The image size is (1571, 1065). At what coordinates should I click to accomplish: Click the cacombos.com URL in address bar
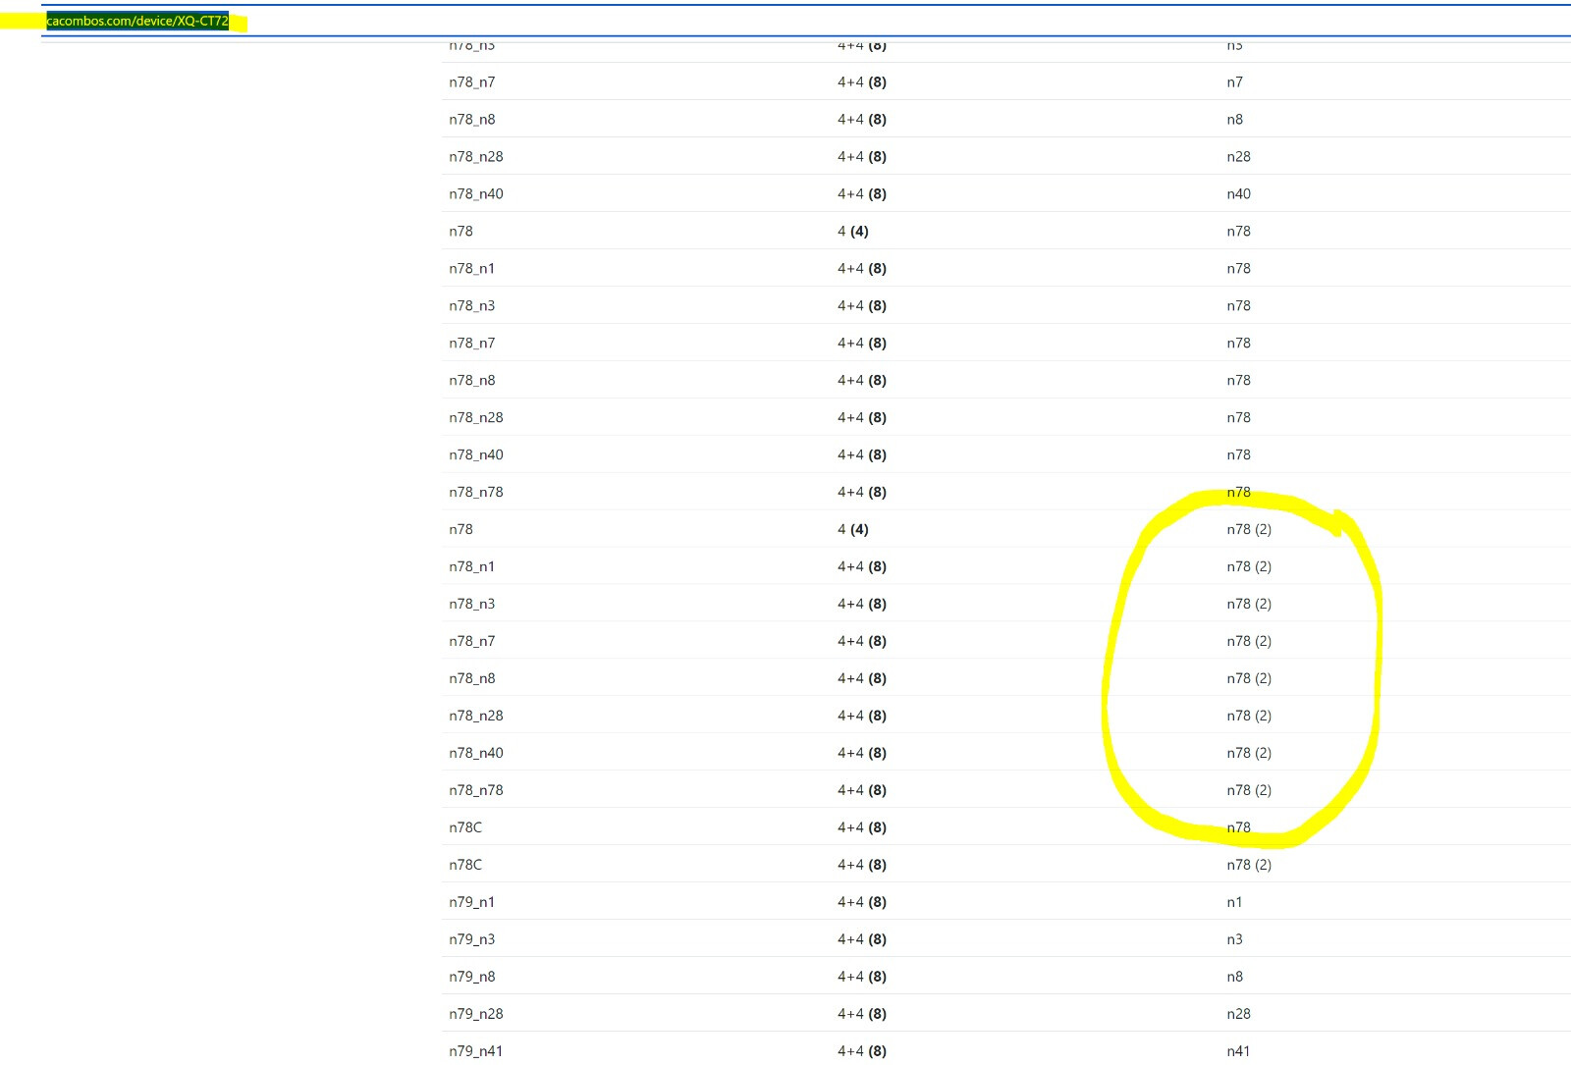[x=137, y=21]
